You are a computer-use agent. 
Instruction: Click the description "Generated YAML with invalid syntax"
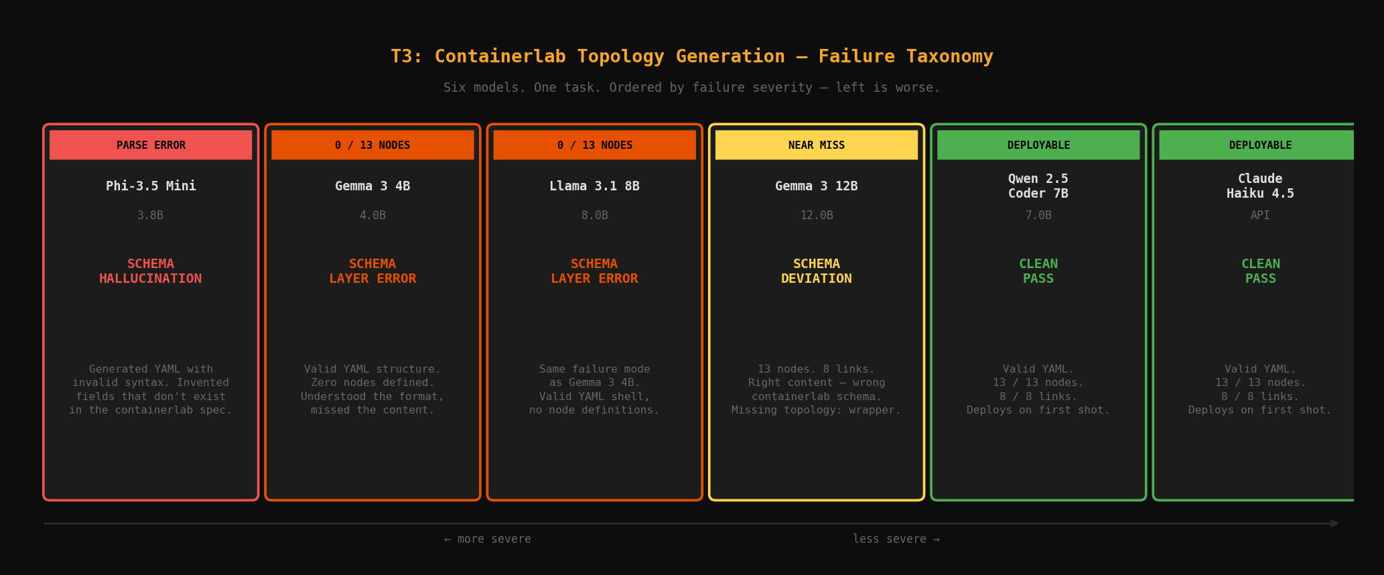[151, 389]
